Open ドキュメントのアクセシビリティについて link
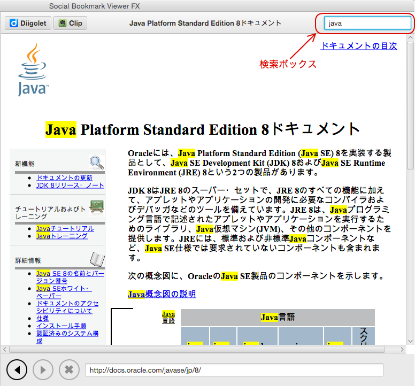The image size is (415, 386). (x=67, y=307)
